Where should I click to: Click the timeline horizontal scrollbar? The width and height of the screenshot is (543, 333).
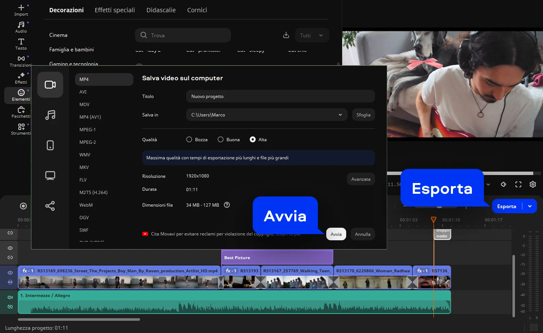(79, 320)
